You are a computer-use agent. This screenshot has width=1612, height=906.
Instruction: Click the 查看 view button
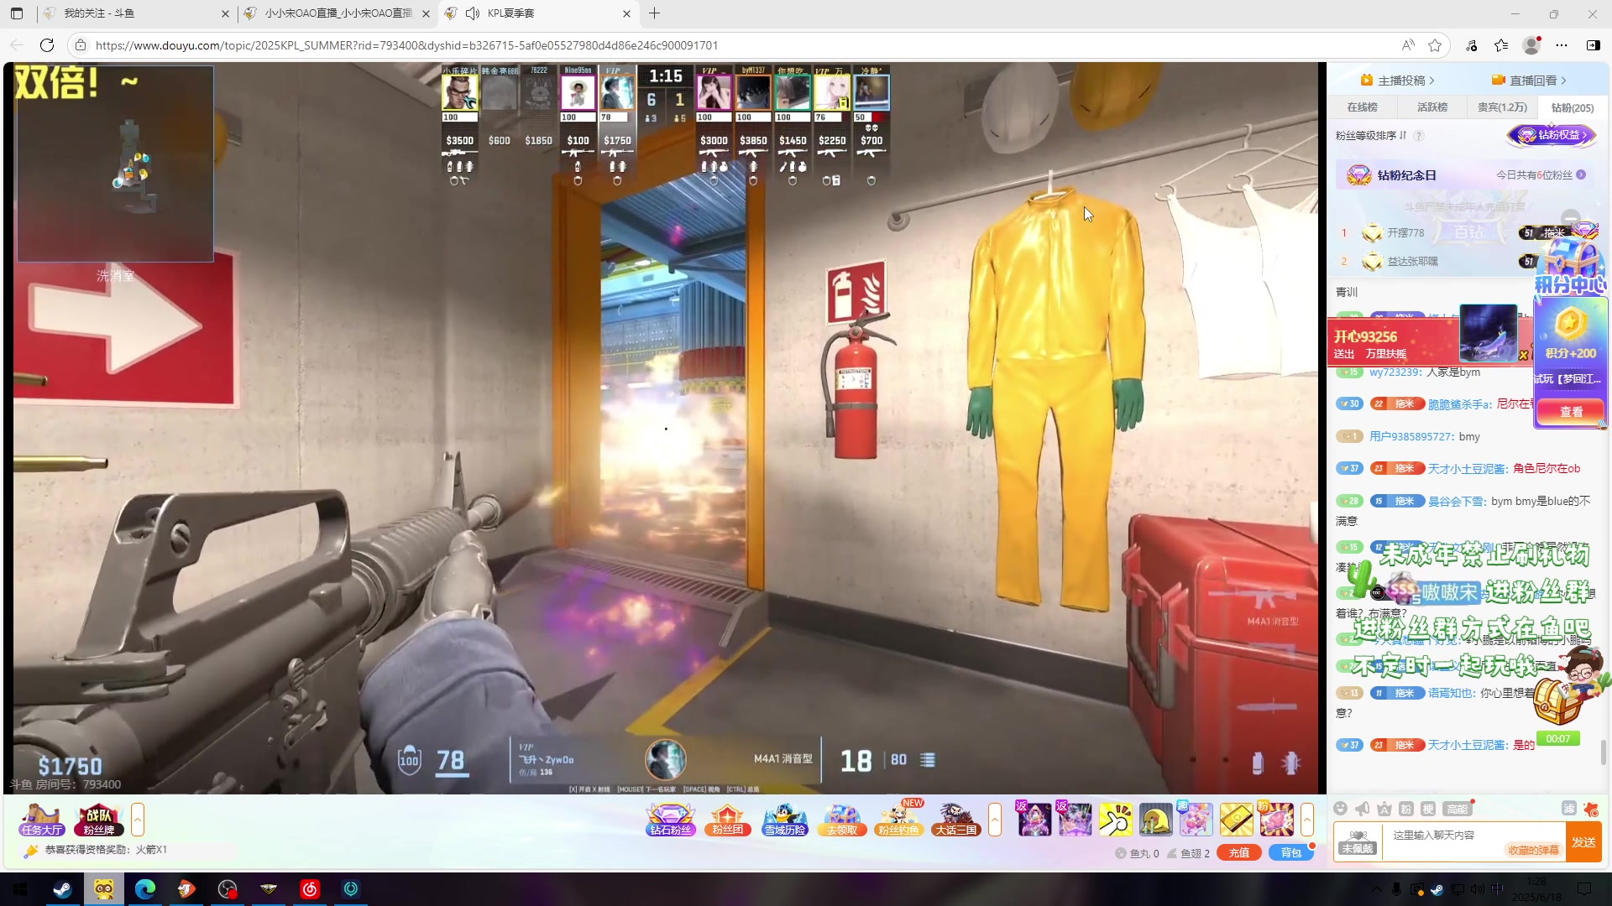click(x=1571, y=412)
